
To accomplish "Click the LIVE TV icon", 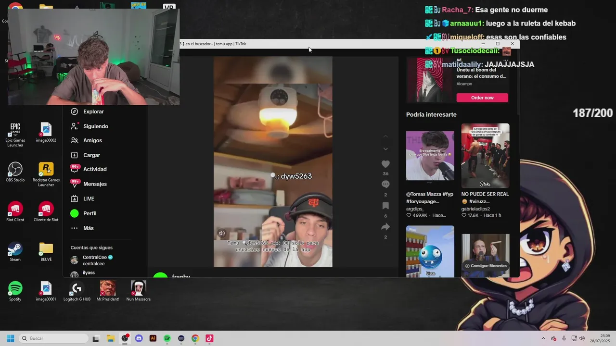I will 74,198.
